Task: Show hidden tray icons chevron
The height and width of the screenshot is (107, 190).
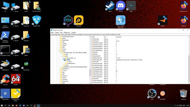Action: [175, 106]
